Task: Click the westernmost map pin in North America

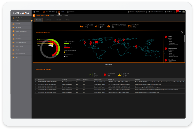Action: click(85, 43)
